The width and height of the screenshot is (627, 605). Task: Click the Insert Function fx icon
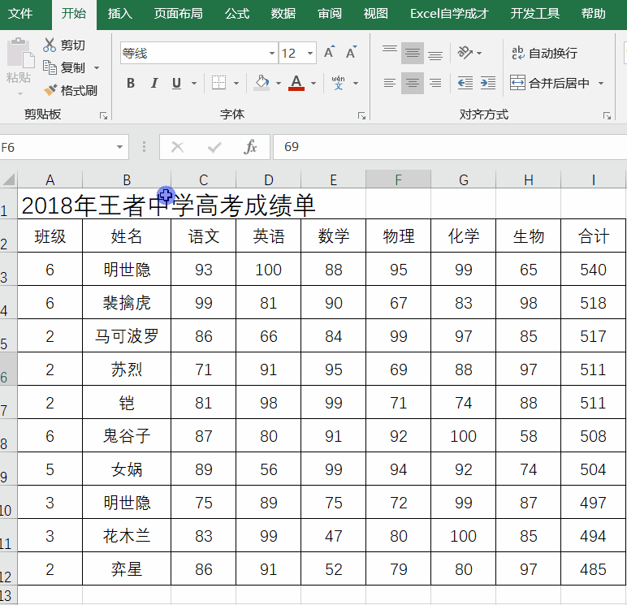click(x=251, y=147)
